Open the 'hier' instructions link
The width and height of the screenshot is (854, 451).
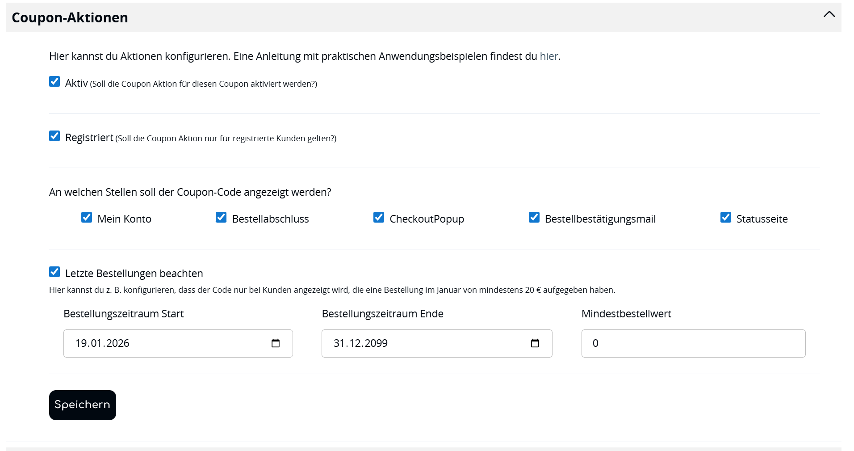point(549,56)
